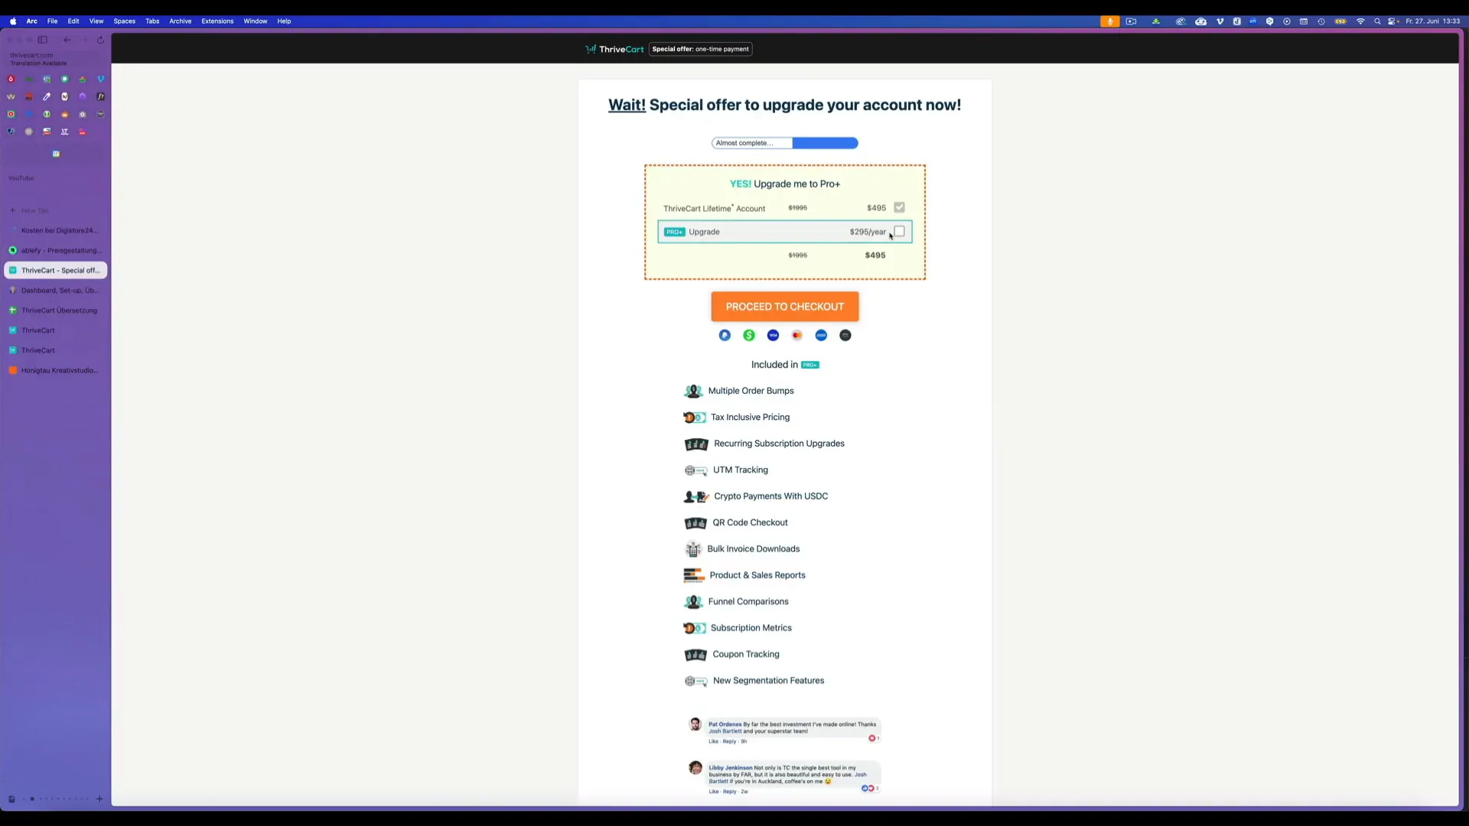Go back with the left arrow
Viewport: 1469px width, 826px height.
pyautogui.click(x=67, y=40)
